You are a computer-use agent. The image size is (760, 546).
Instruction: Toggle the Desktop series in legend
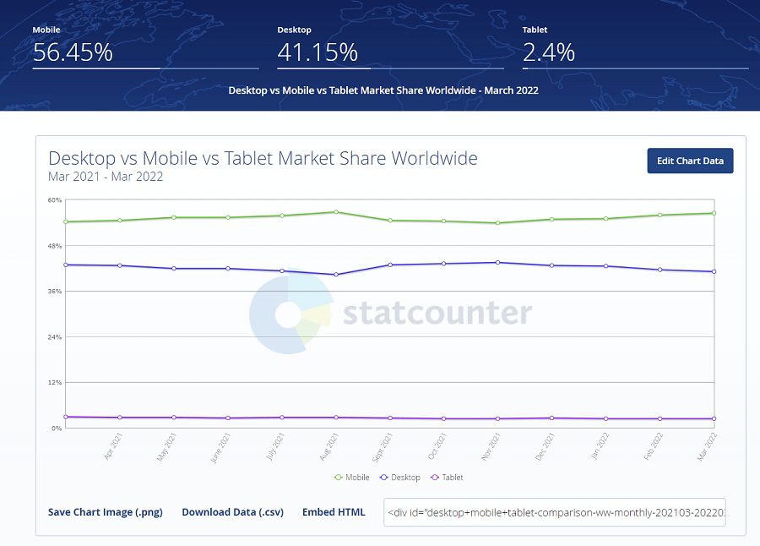(400, 478)
